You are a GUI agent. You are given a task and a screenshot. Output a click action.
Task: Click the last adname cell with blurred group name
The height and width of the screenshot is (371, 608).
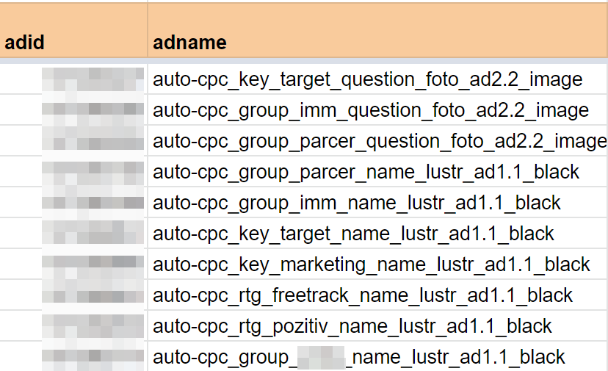359,357
